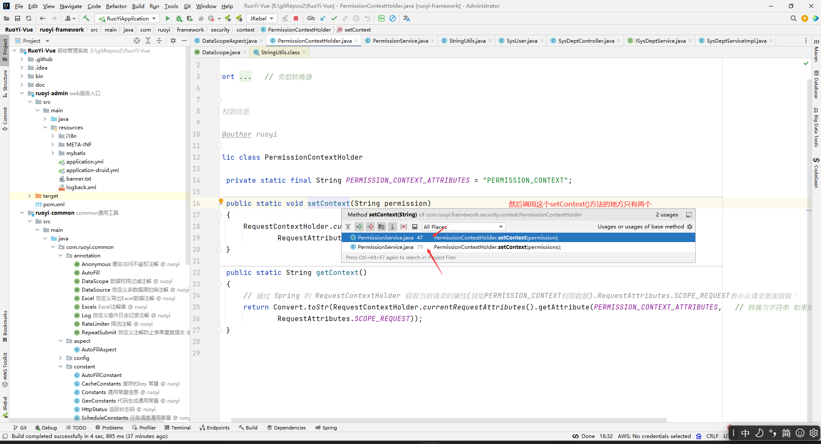Open usages popup settings gear
Image resolution: width=821 pixels, height=444 pixels.
690,227
